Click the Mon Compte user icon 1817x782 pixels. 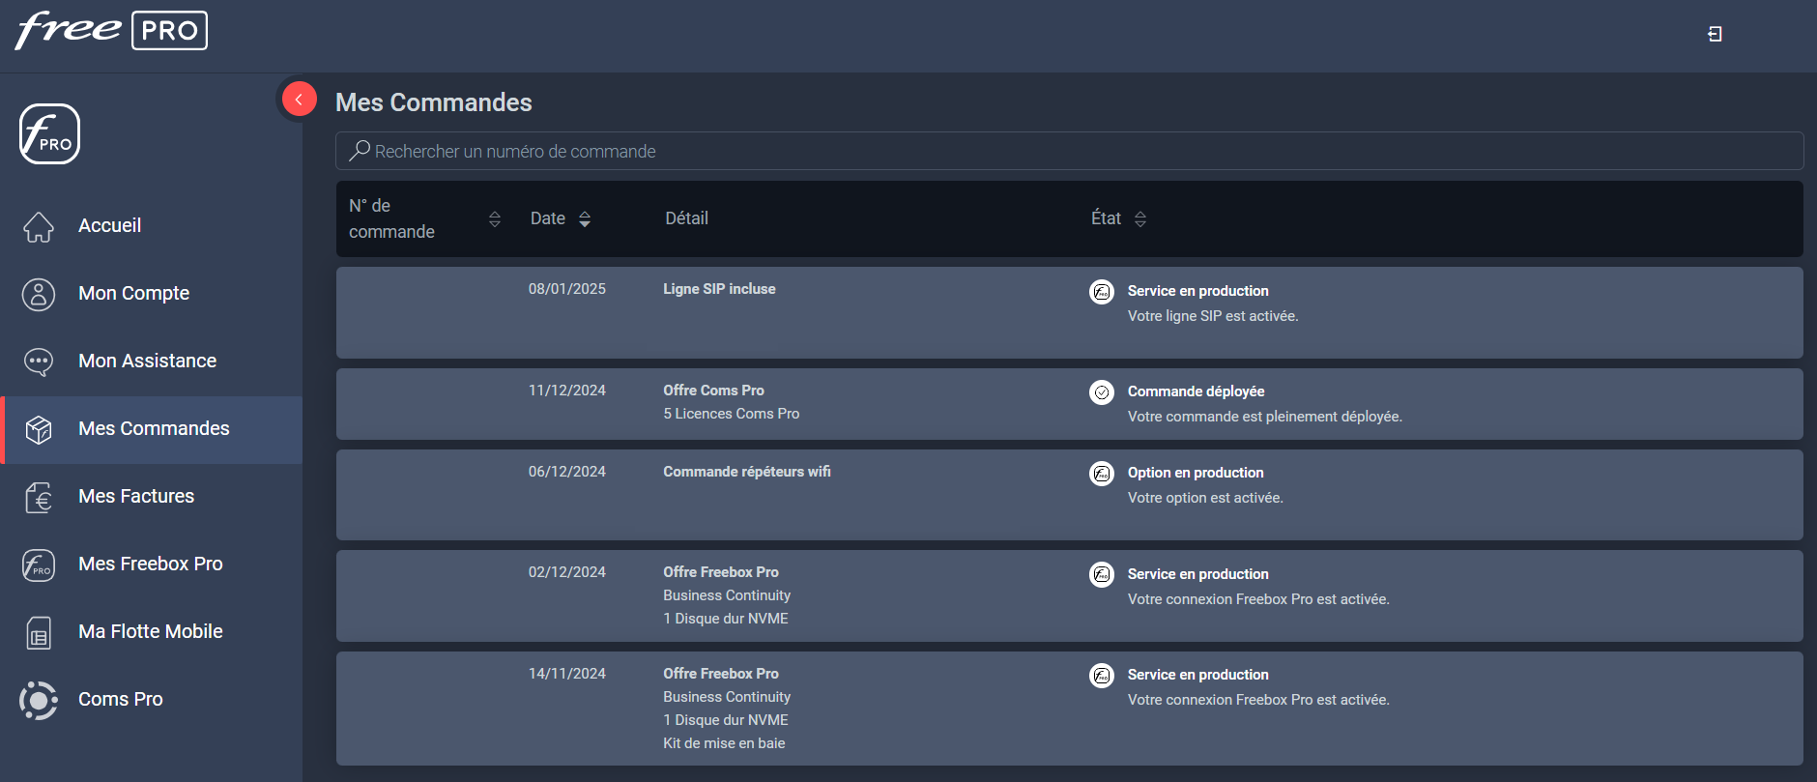[x=39, y=294]
